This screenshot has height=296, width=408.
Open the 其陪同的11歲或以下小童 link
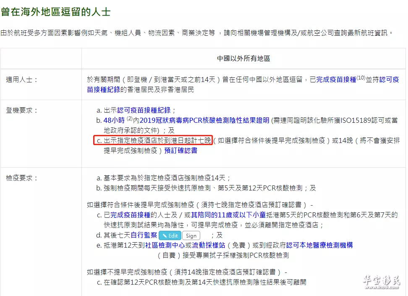click(x=228, y=215)
